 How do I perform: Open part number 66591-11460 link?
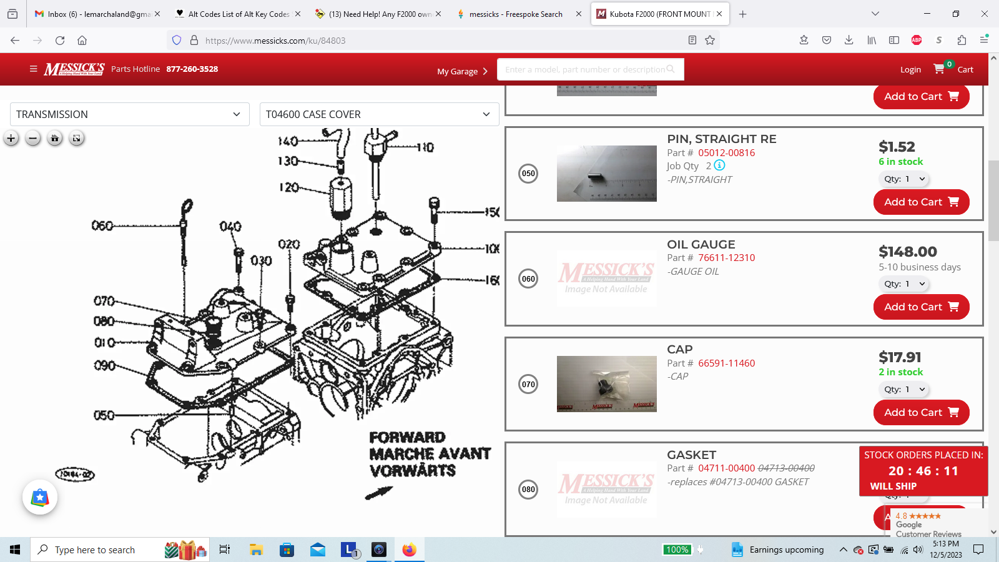(726, 363)
